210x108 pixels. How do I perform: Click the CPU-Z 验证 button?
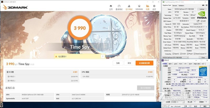point(196,106)
